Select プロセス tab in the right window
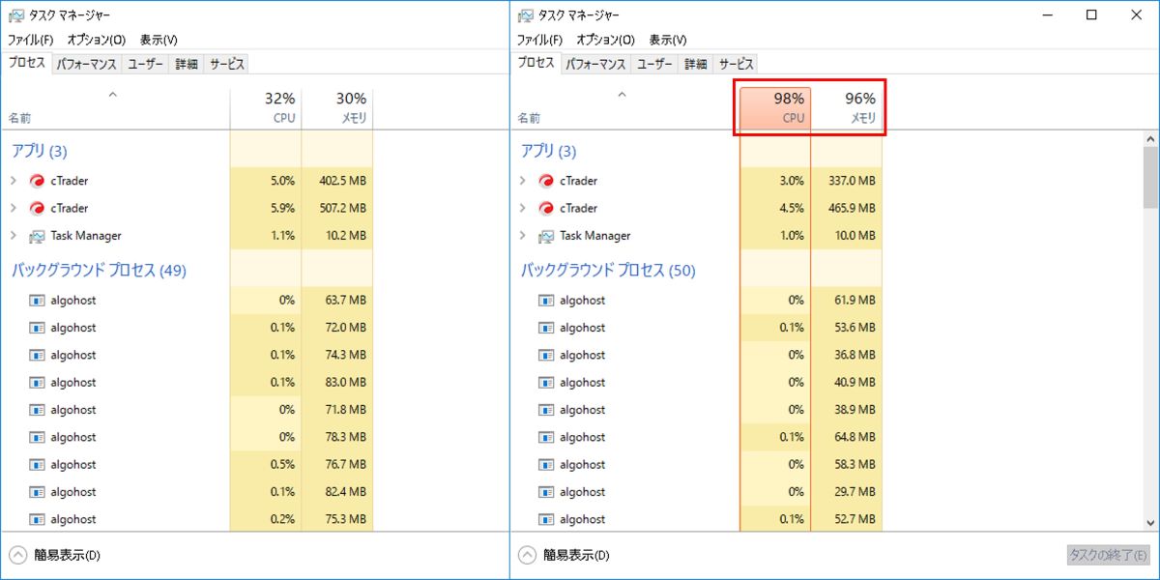Screen dimensions: 1160x580 tap(536, 63)
